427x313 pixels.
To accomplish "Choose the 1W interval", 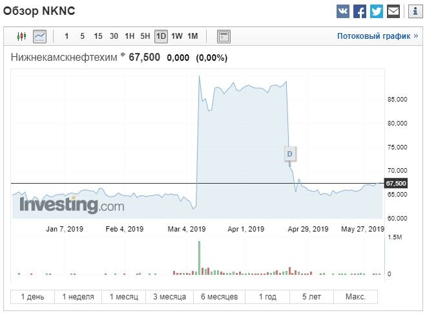I will tap(177, 36).
